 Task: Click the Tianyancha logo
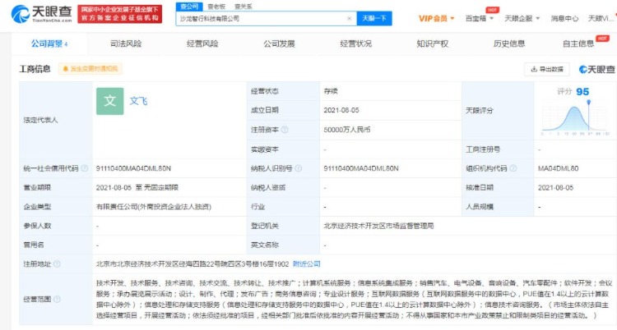point(41,14)
